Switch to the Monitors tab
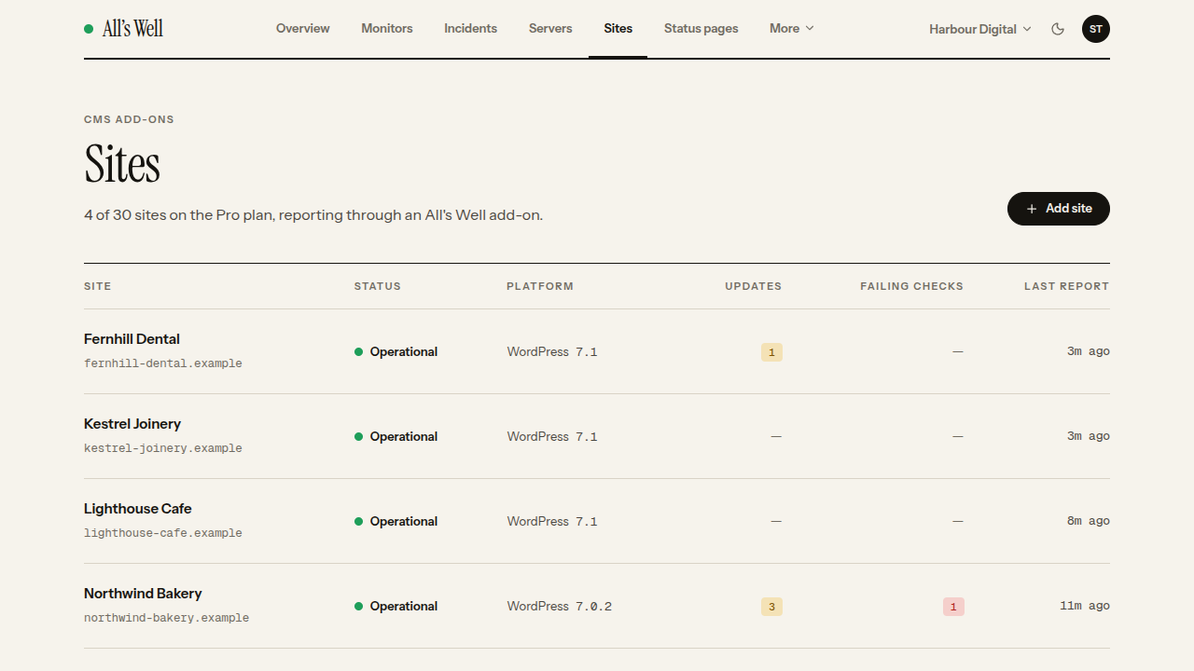Image resolution: width=1194 pixels, height=671 pixels. pos(387,29)
